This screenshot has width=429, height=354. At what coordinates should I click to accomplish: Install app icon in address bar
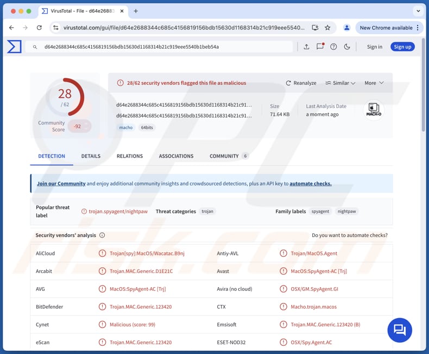315,28
